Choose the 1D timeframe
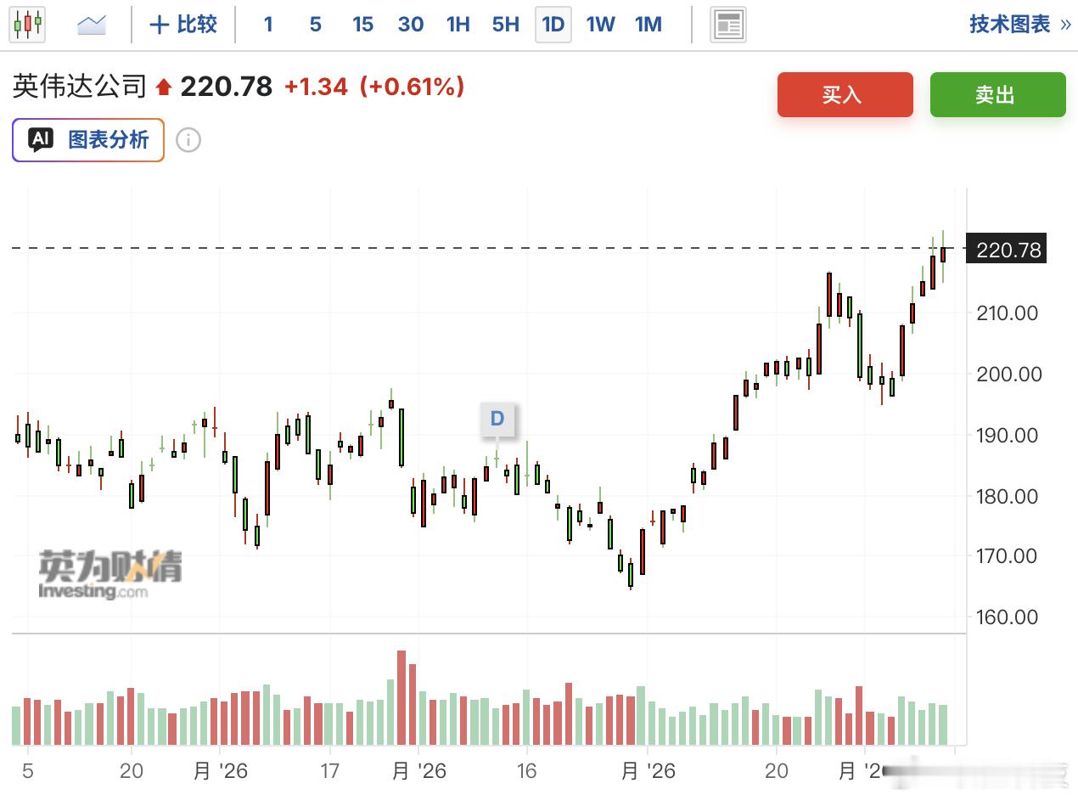Image resolution: width=1078 pixels, height=800 pixels. pos(553,25)
